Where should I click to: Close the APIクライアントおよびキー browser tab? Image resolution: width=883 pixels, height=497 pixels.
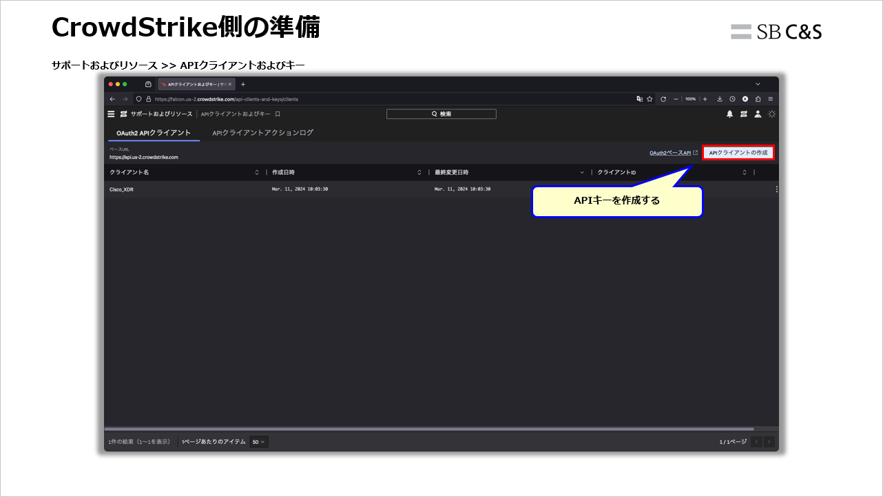(230, 84)
